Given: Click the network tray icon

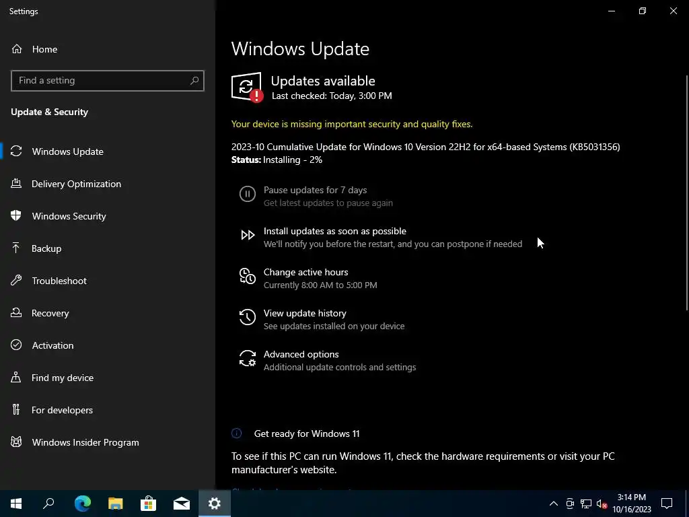Looking at the screenshot, I should 586,504.
